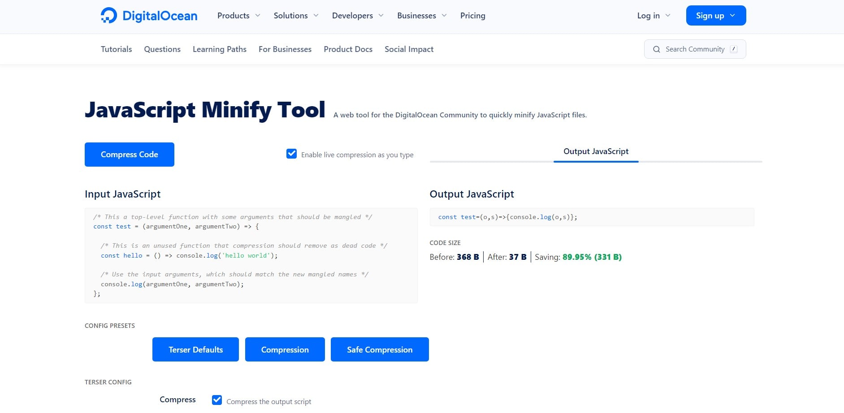Open the Tutorials menu item
The image size is (844, 413).
click(x=116, y=49)
